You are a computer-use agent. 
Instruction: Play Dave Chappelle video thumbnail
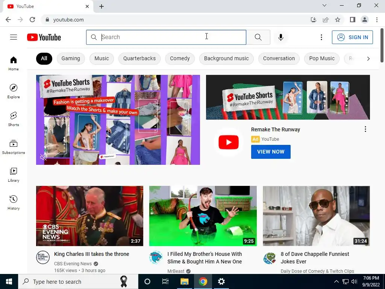[x=316, y=216]
